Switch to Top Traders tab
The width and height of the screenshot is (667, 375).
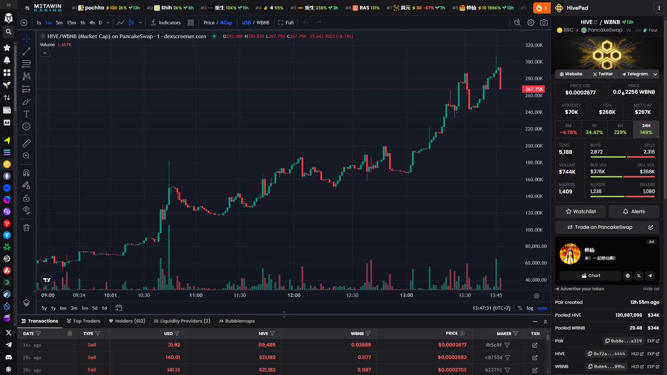point(83,321)
